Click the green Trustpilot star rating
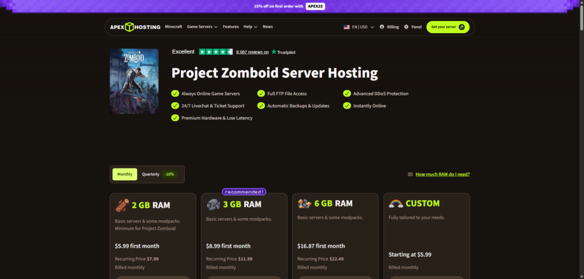Image resolution: width=584 pixels, height=279 pixels. [216, 52]
